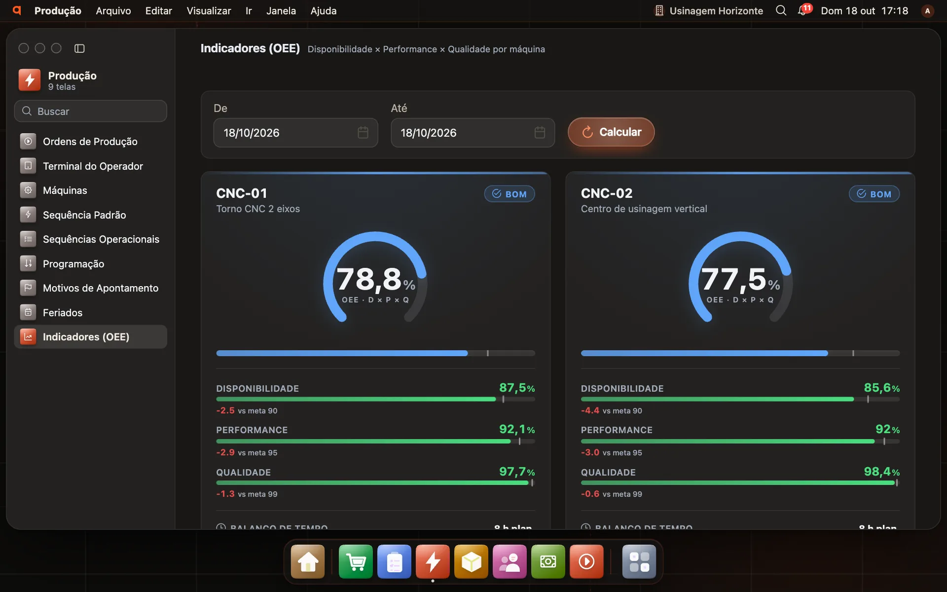Click CNC-02 Performance bar

click(740, 442)
